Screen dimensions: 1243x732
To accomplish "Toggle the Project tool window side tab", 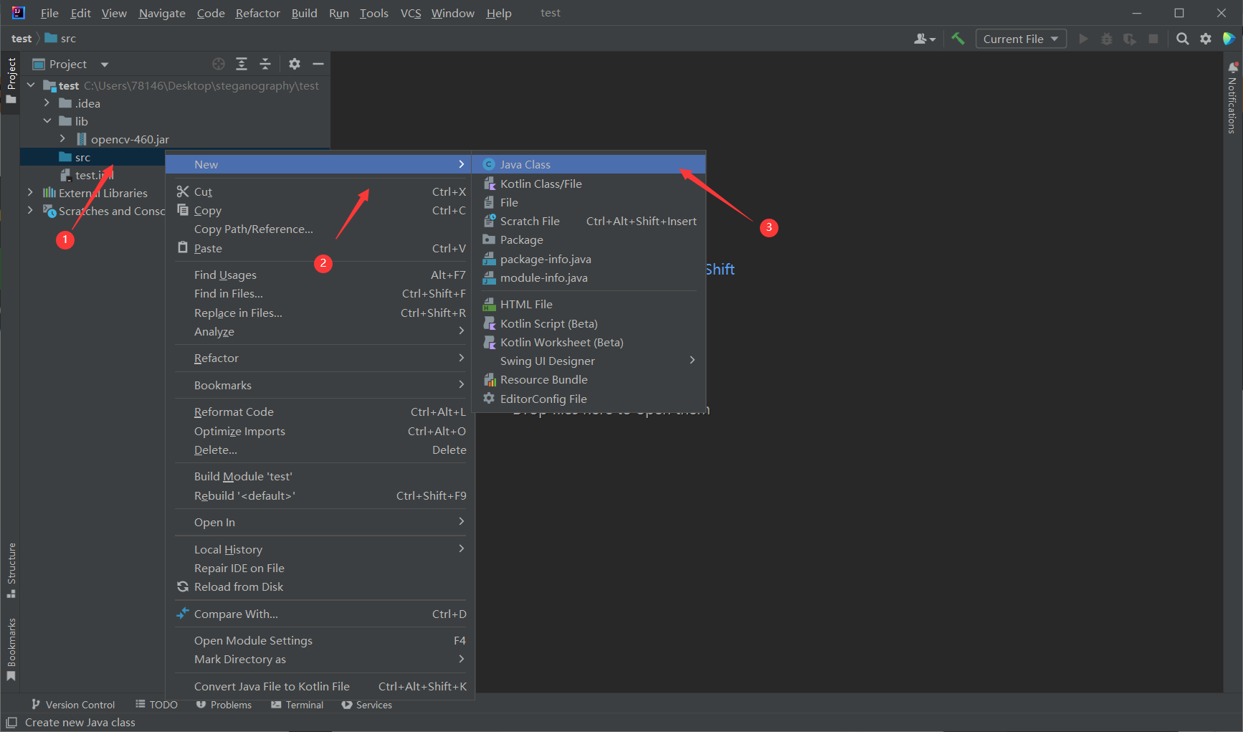I will point(11,80).
